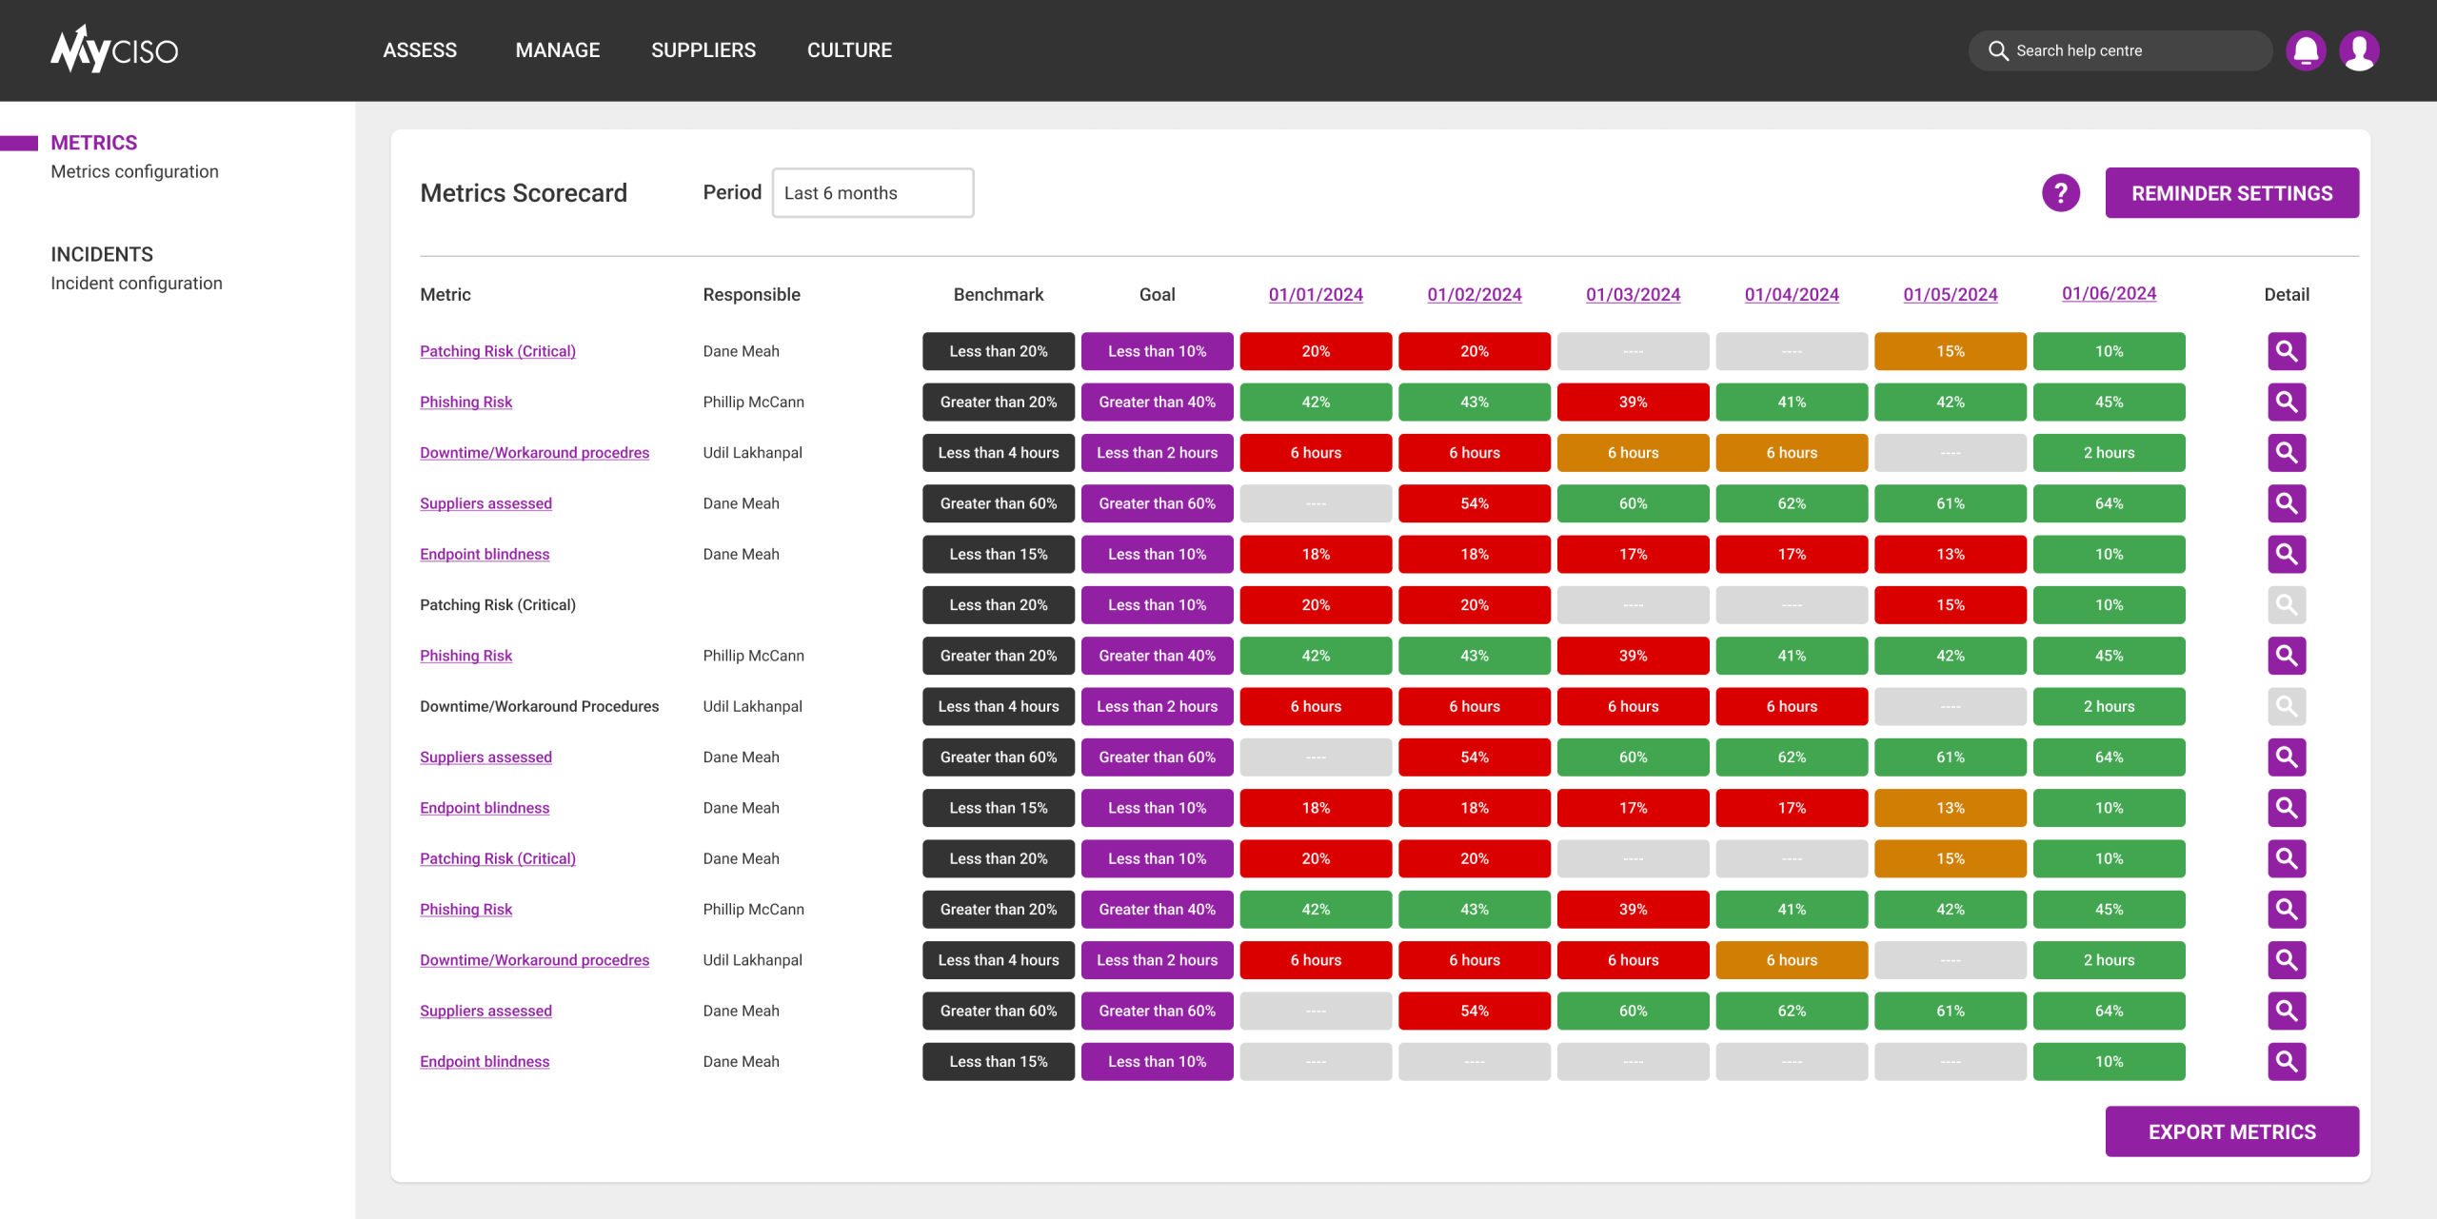The width and height of the screenshot is (2437, 1219).
Task: Open detail magnifier for first Patching Risk row
Action: pyautogui.click(x=2286, y=351)
